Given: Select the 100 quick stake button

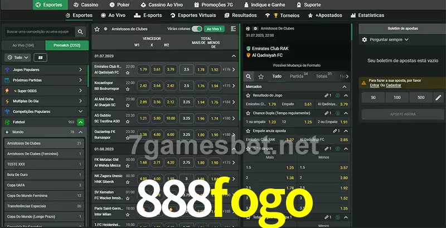Looking at the screenshot, I should (x=397, y=98).
